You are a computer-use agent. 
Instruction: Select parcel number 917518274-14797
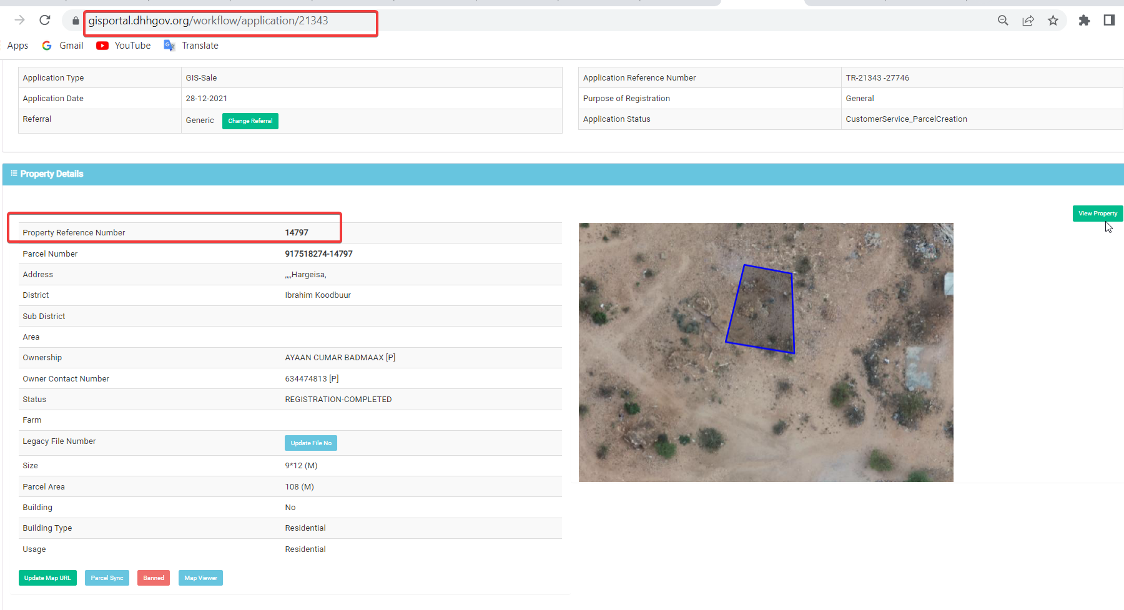(318, 254)
